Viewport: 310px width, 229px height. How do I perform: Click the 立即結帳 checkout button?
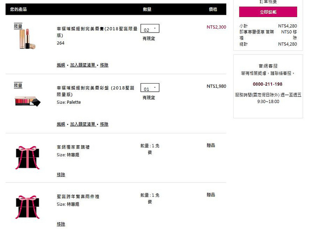(x=268, y=12)
